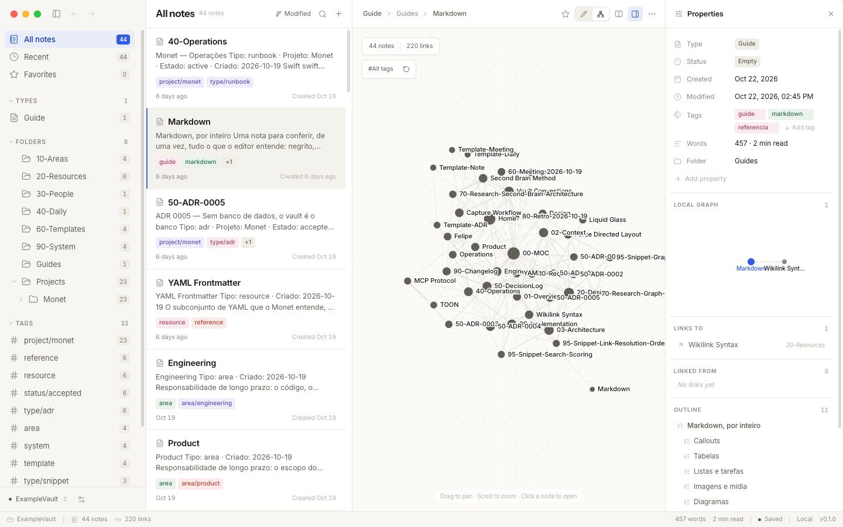Open search in the notes list
Screen dimensions: 843x527
point(323,14)
